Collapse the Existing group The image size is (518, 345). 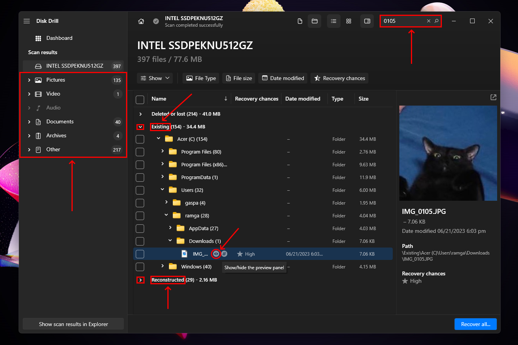141,127
